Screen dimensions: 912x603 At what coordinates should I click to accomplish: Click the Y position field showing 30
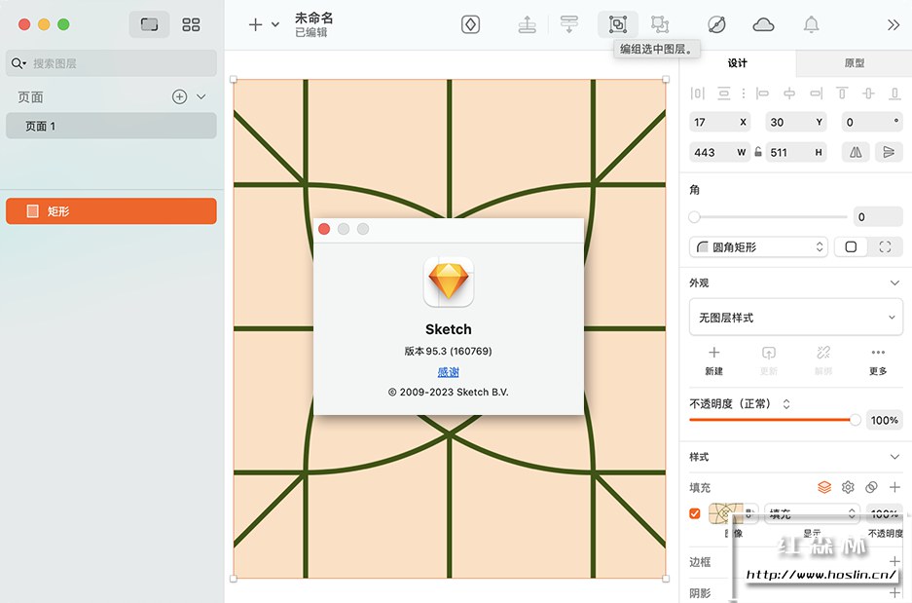pos(795,122)
